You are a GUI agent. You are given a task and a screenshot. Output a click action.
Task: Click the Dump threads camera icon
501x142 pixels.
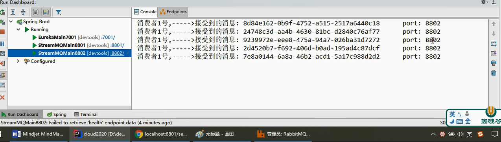coord(2,54)
